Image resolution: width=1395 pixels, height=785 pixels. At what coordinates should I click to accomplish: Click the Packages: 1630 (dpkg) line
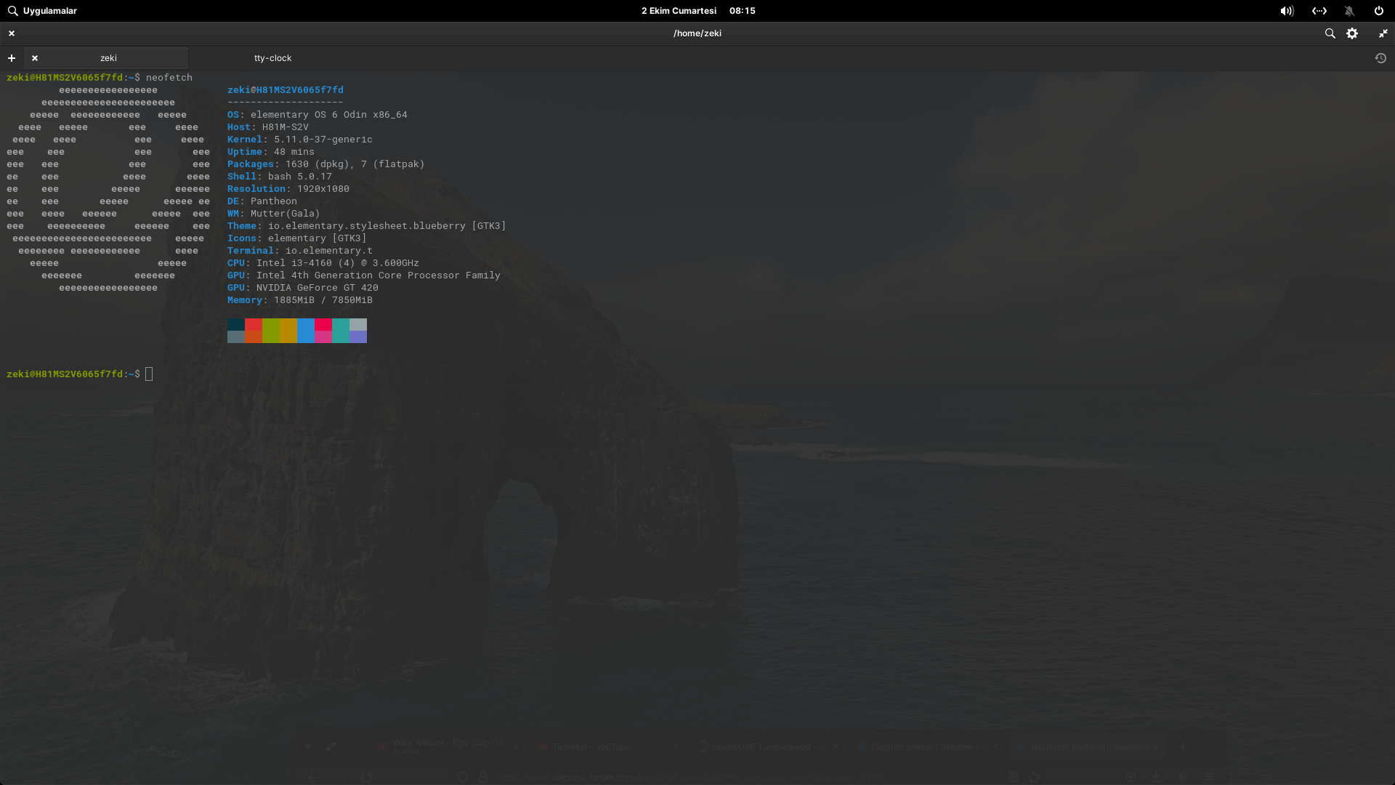[x=326, y=164]
